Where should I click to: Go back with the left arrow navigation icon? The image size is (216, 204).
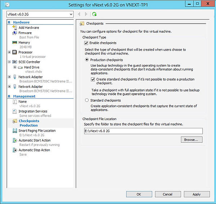click(79, 14)
